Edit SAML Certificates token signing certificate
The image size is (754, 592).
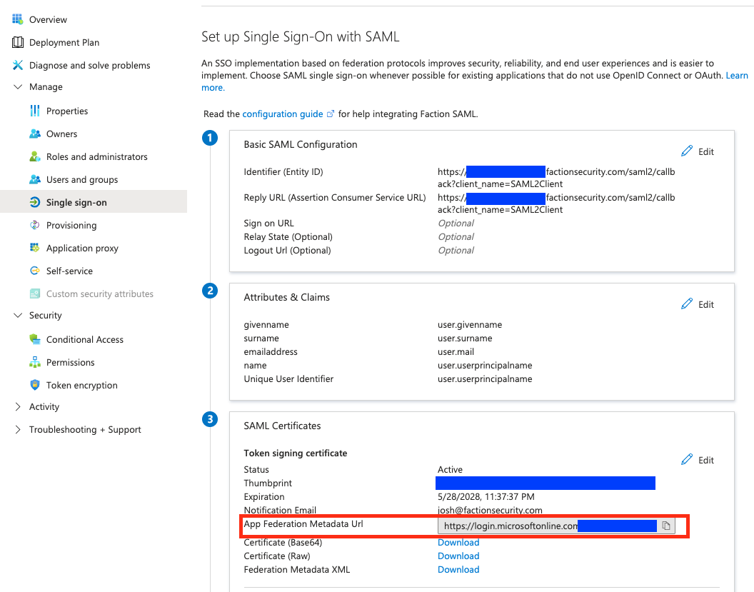coord(698,460)
